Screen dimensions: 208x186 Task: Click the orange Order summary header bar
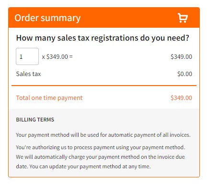click(104, 18)
